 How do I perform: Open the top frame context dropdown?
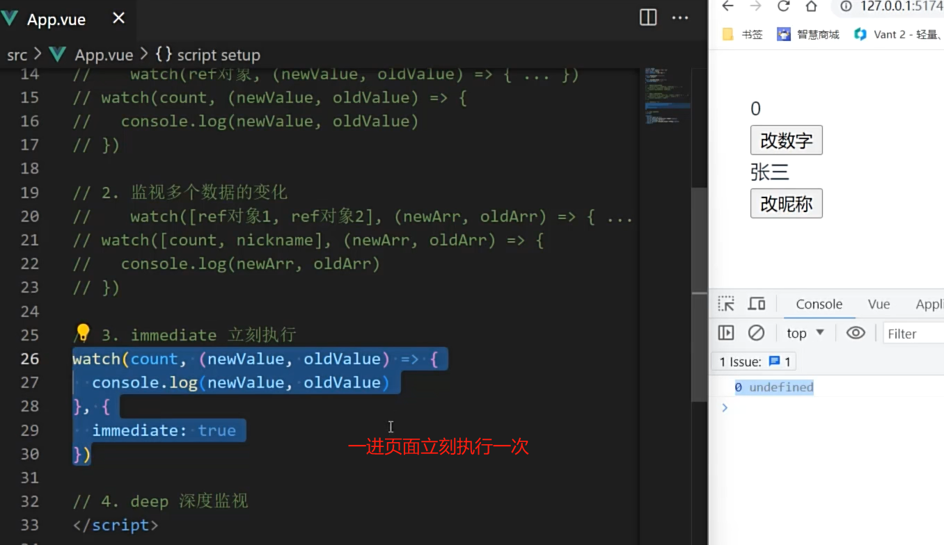tap(804, 333)
